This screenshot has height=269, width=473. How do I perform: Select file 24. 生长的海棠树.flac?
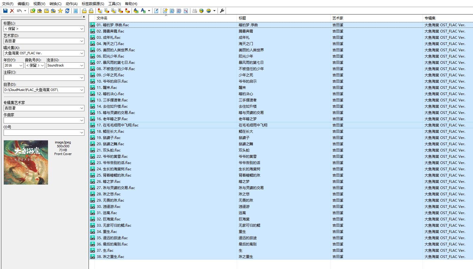[114, 169]
